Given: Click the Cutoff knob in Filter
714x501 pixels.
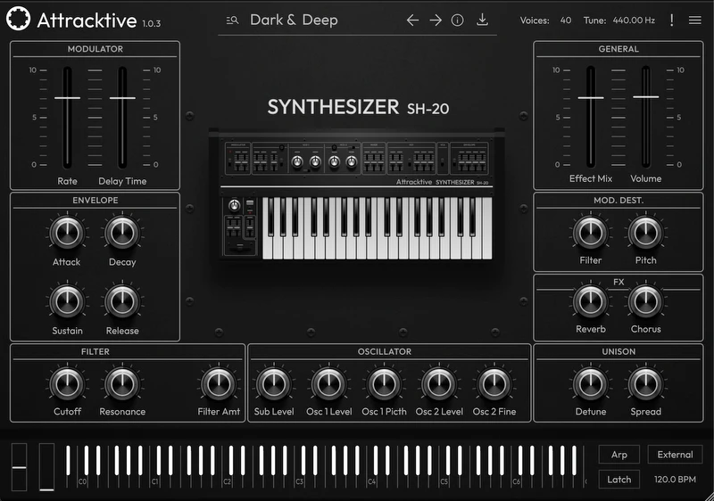Looking at the screenshot, I should (x=67, y=384).
